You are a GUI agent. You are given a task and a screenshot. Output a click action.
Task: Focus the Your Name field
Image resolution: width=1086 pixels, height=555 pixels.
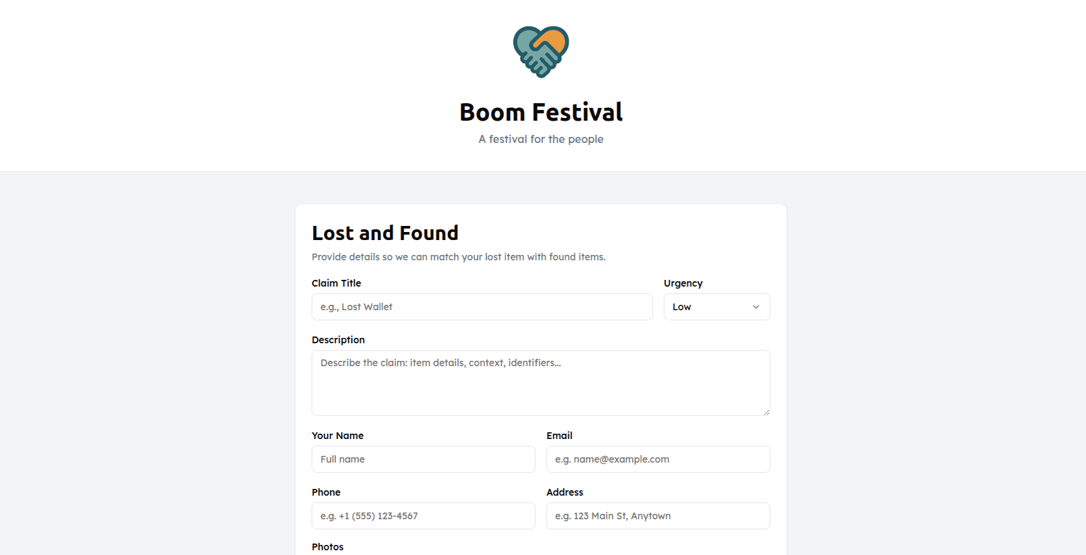(x=423, y=459)
